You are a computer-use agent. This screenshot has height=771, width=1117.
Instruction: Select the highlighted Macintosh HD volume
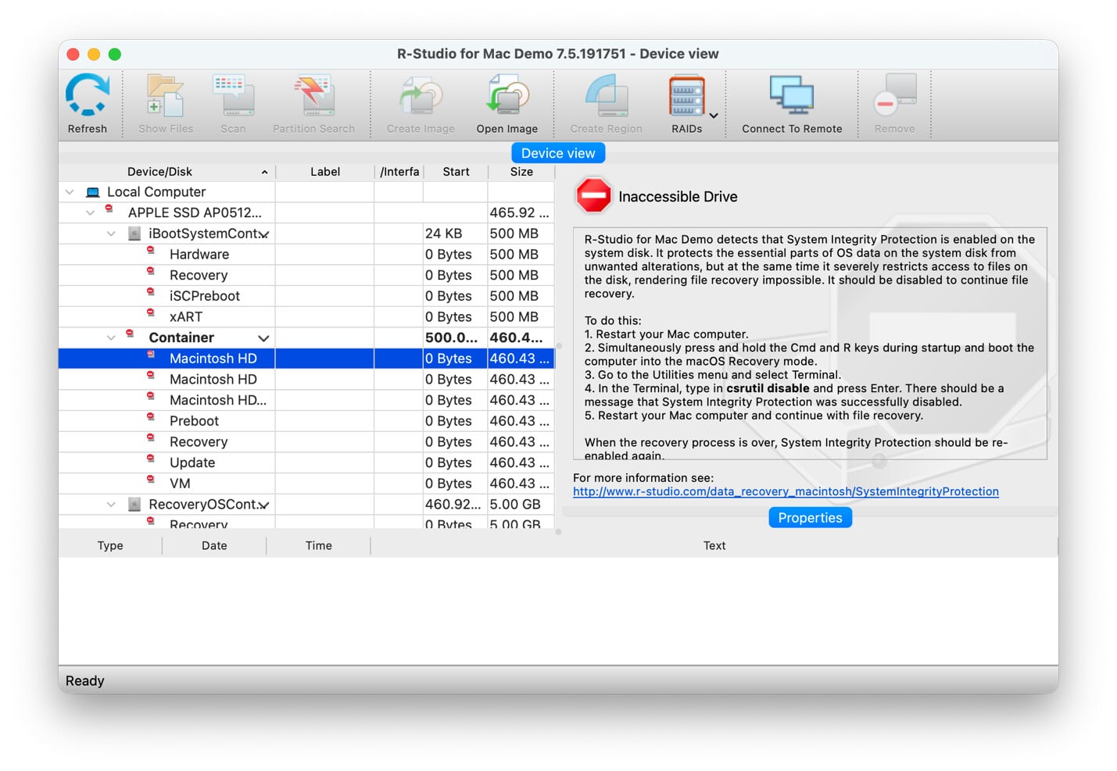click(306, 359)
